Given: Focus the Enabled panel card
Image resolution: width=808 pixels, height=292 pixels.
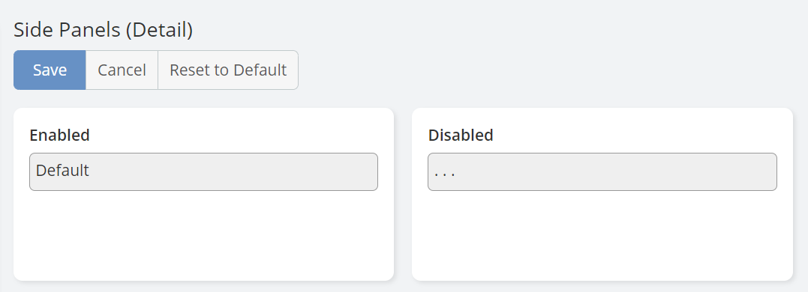Looking at the screenshot, I should pyautogui.click(x=203, y=195).
